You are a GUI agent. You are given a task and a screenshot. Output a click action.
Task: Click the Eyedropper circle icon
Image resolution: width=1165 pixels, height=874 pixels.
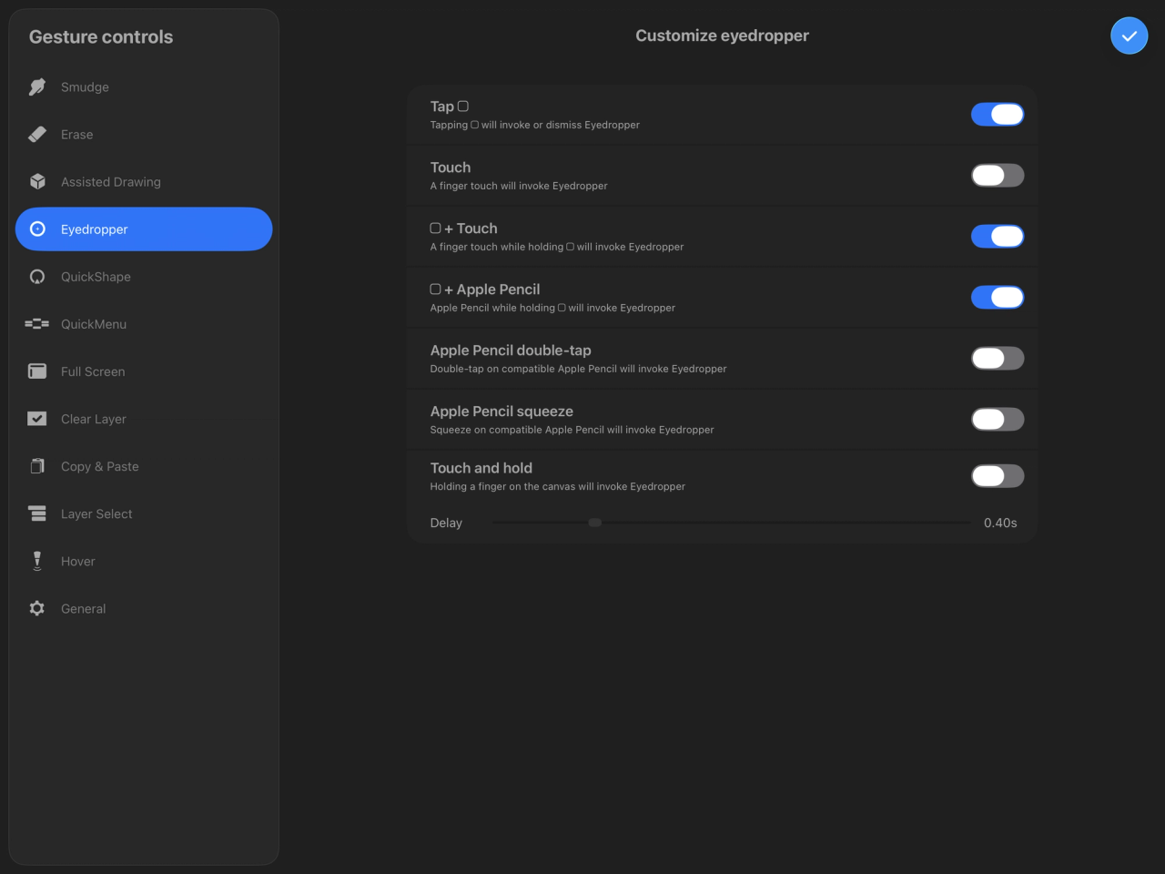coord(37,229)
